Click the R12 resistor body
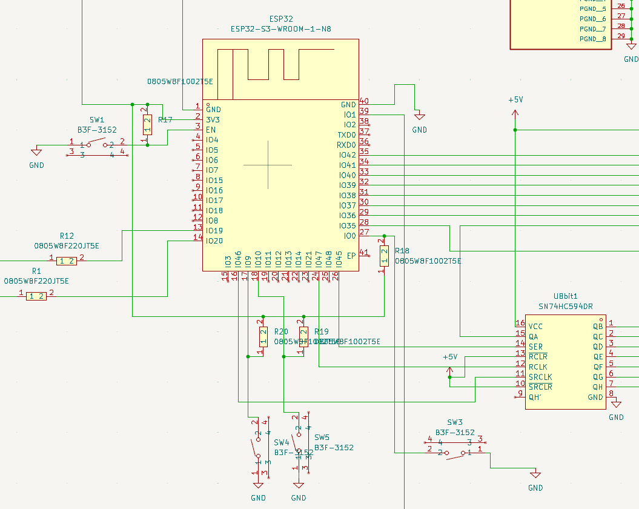This screenshot has height=509, width=639. pyautogui.click(x=67, y=261)
